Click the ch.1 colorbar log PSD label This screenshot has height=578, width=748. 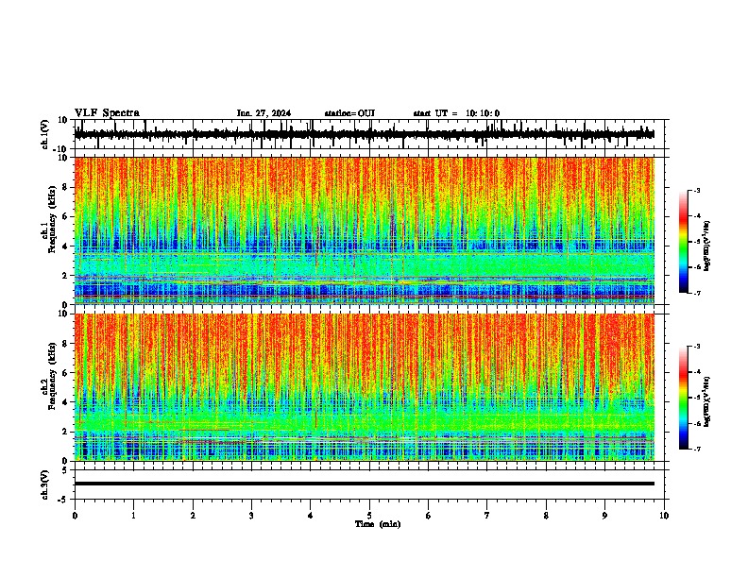point(706,246)
